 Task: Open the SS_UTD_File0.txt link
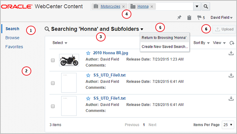point(109,75)
